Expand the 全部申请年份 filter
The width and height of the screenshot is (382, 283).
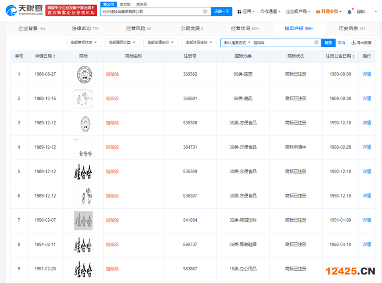(160, 42)
